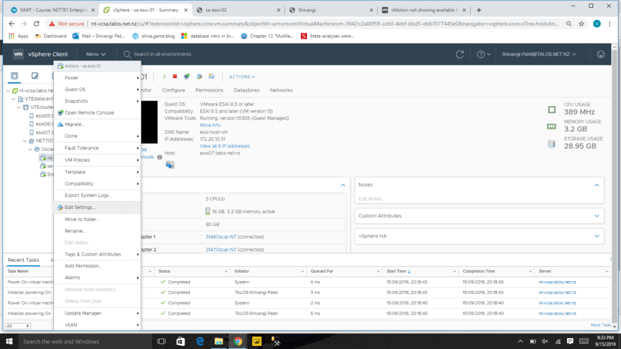Expand the vSphere HA panel

[x=596, y=235]
